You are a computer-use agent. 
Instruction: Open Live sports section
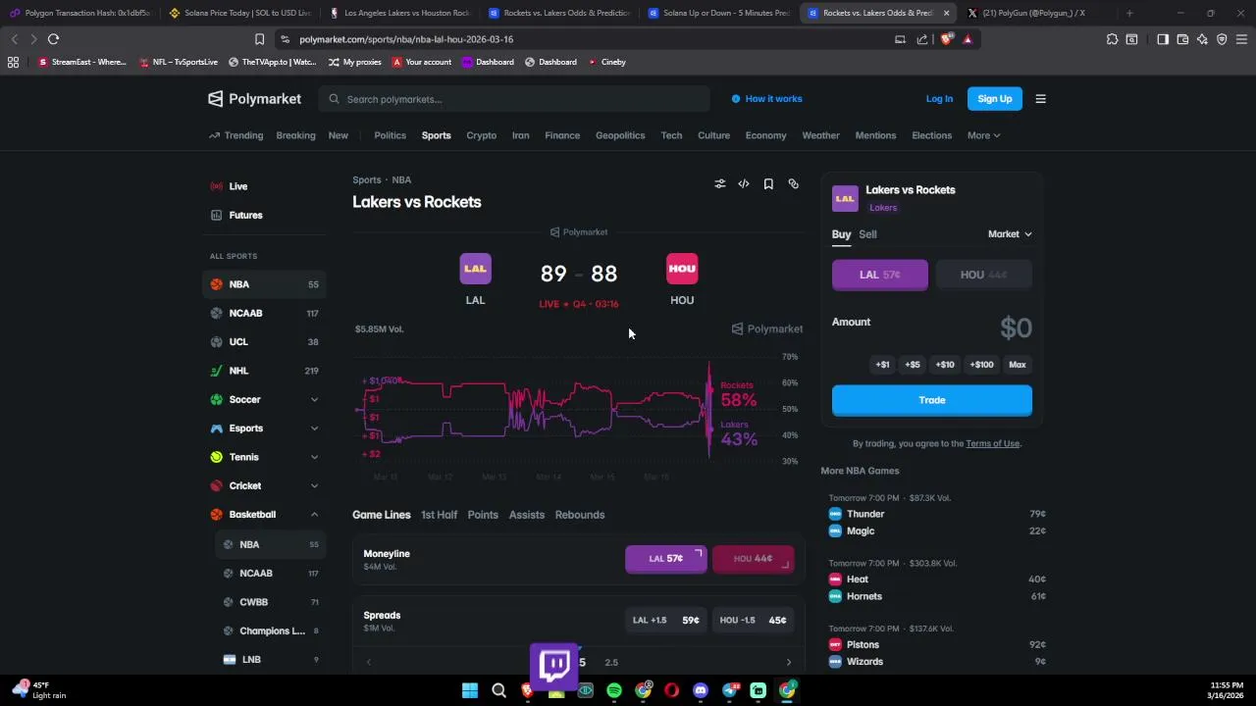[x=265, y=186]
